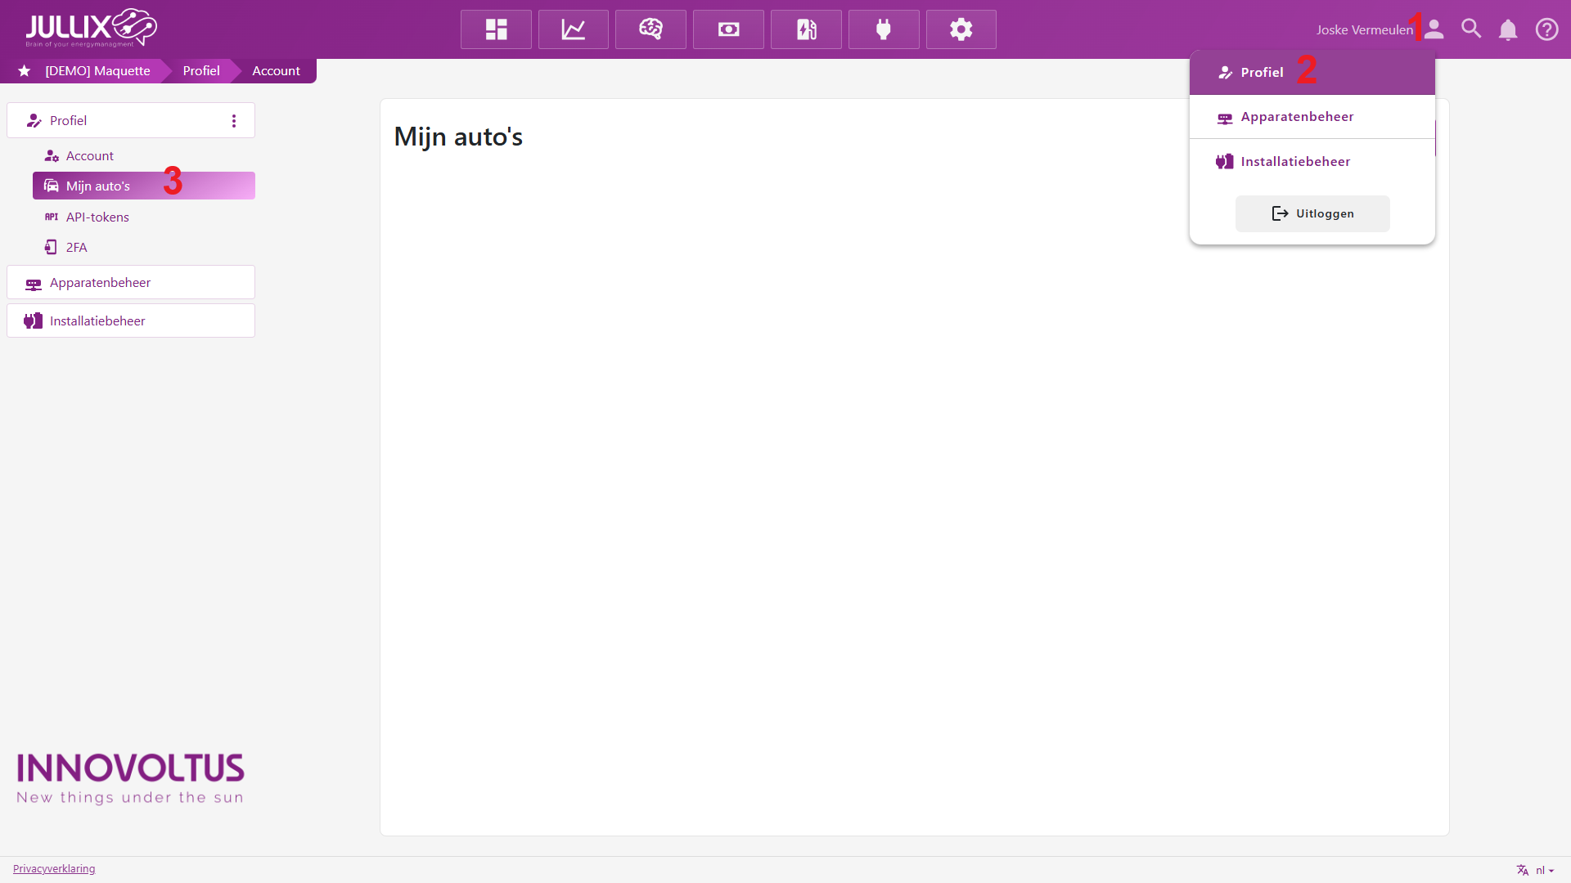The image size is (1571, 883).
Task: Select API-tokens in the sidebar
Action: [x=97, y=217]
